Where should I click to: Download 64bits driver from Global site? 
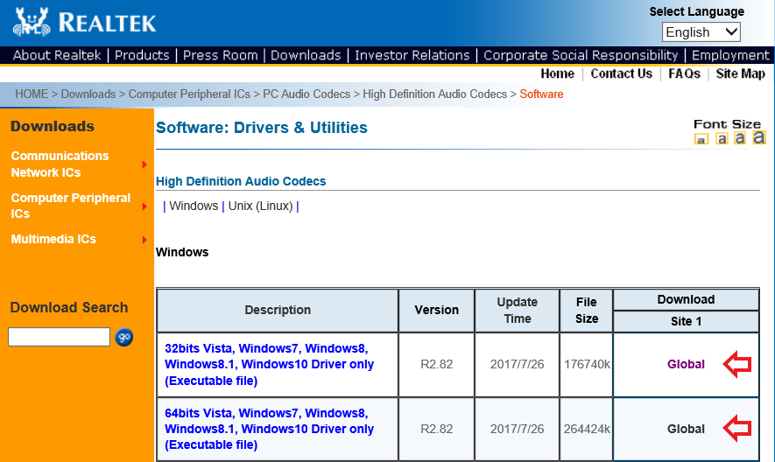click(x=686, y=429)
